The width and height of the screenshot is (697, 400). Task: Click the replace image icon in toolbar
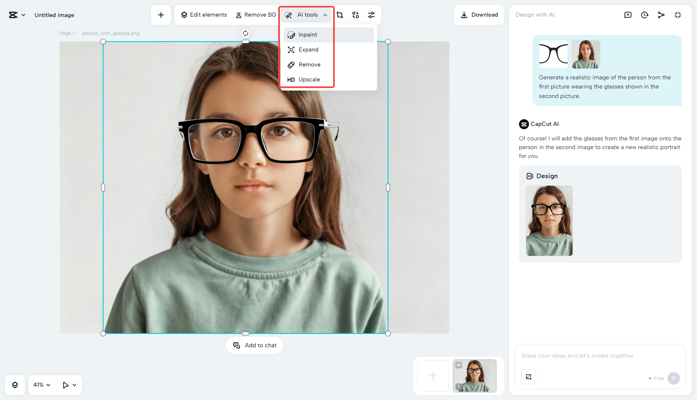(356, 15)
